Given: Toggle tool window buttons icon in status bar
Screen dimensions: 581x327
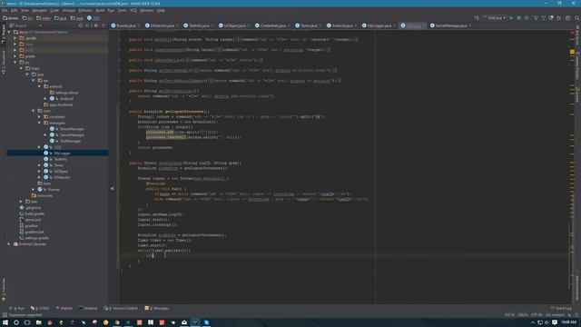Looking at the screenshot, I should (4, 315).
